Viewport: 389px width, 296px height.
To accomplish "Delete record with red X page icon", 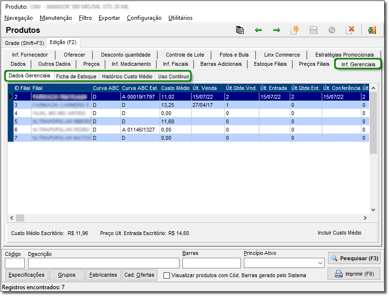I will (350, 30).
